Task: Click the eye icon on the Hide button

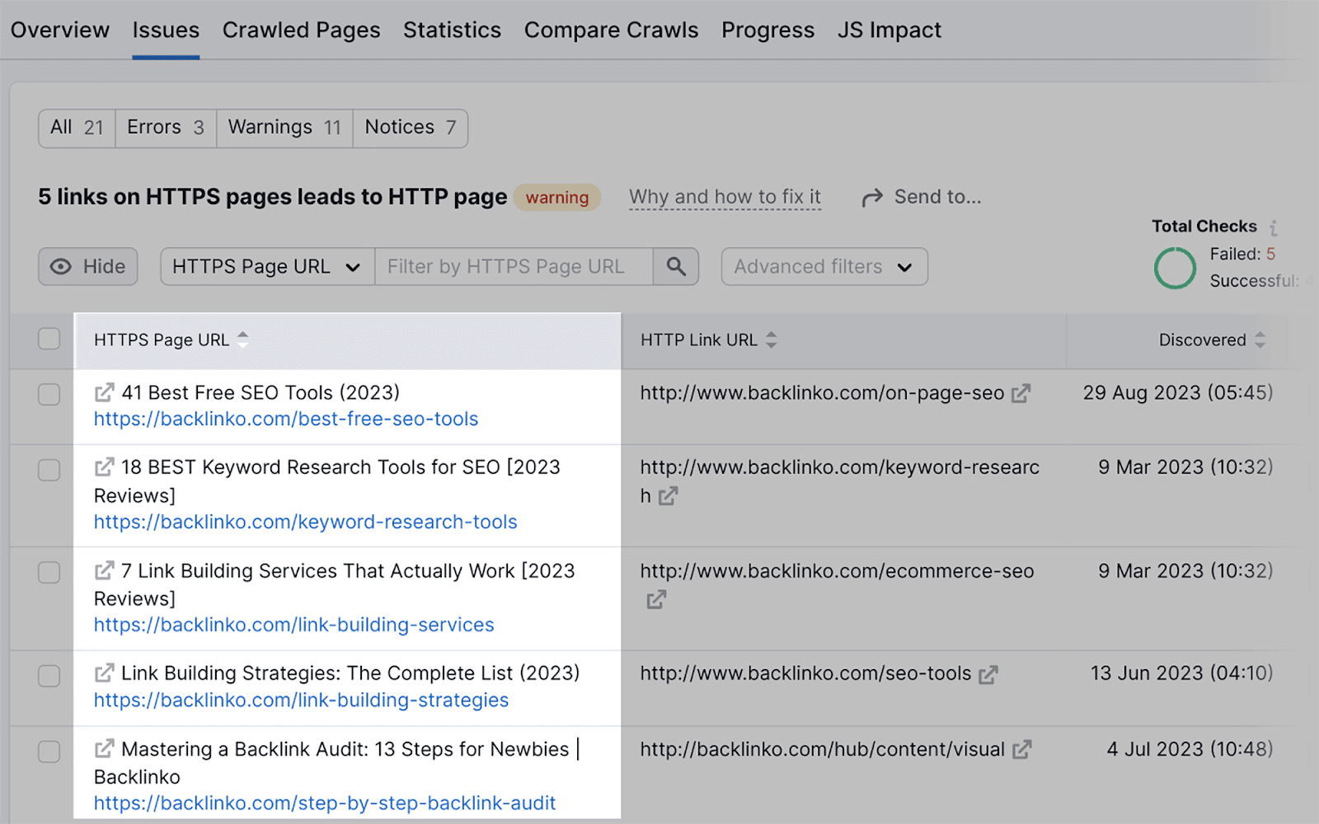Action: [62, 266]
